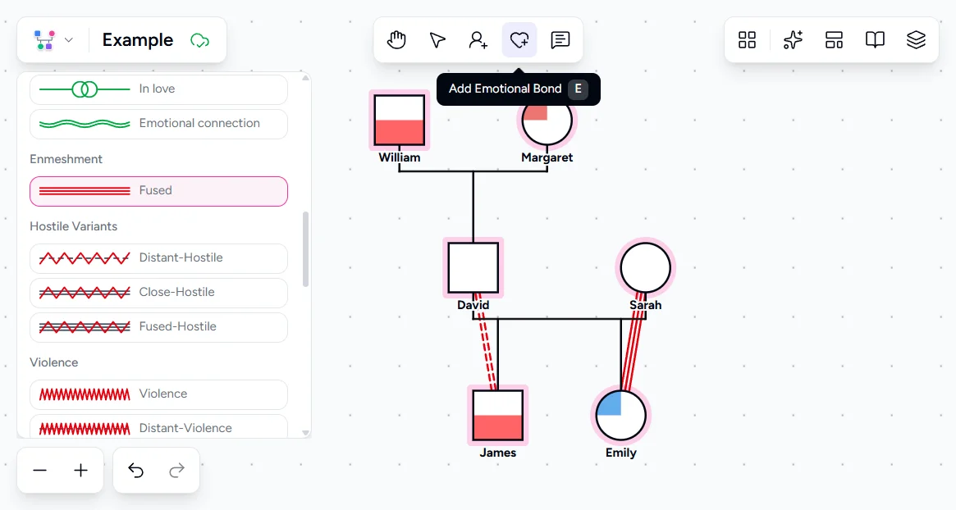956x510 pixels.
Task: Choose the Distant-Violence bond type
Action: pos(158,426)
